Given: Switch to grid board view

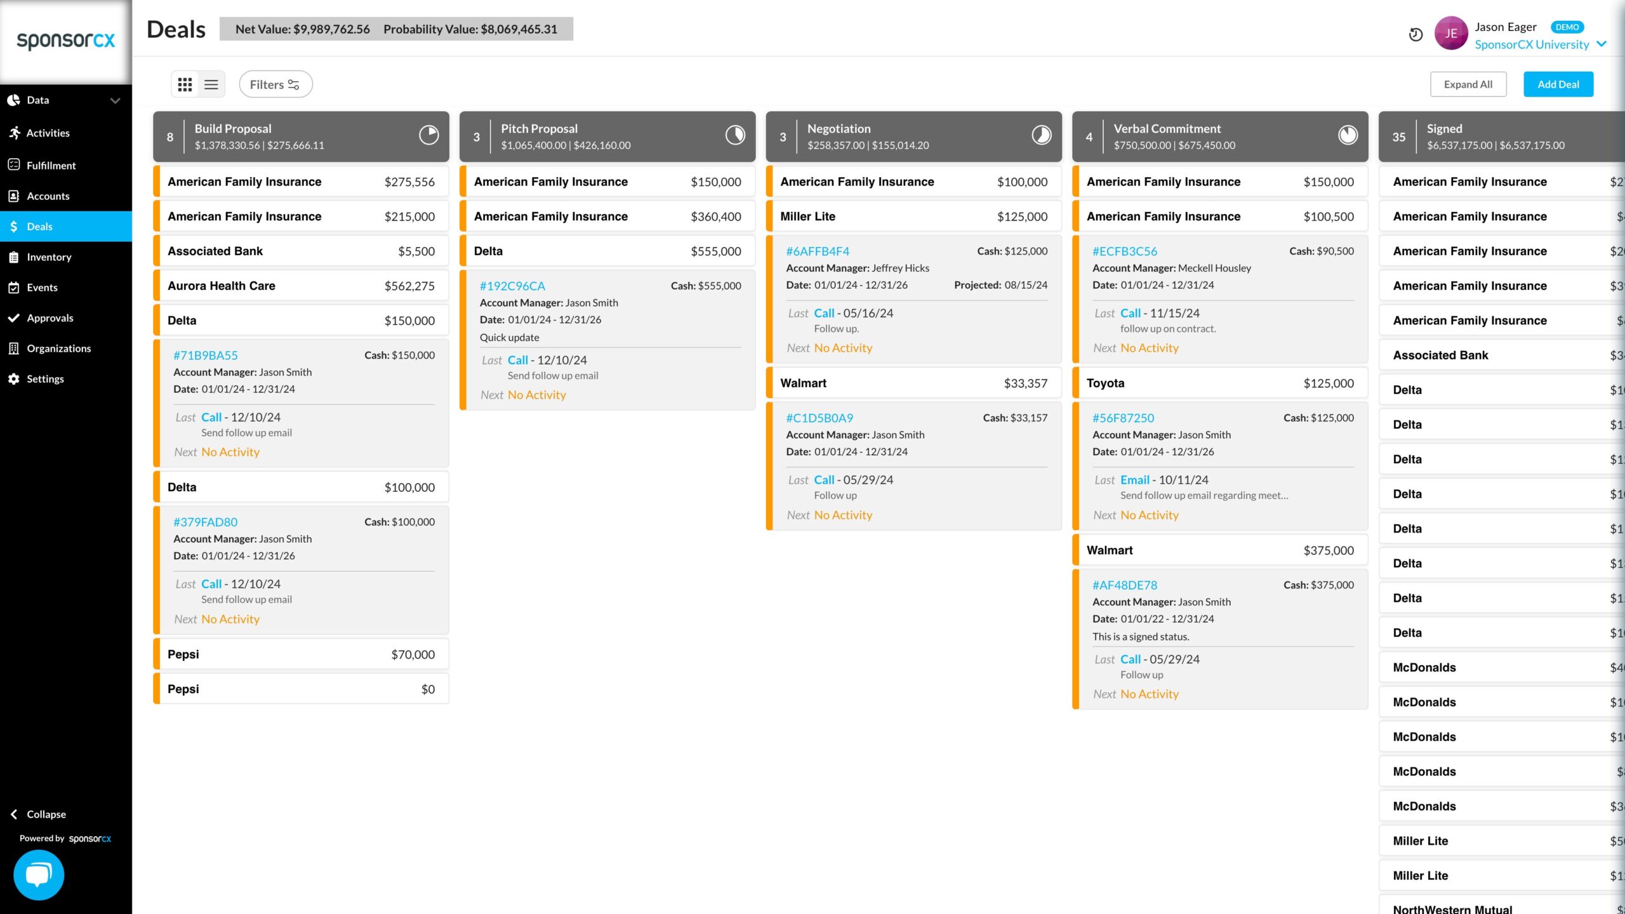Looking at the screenshot, I should (185, 84).
